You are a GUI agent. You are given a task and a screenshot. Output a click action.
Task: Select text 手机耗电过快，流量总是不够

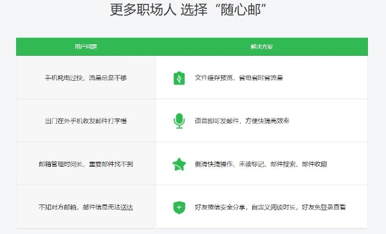tap(86, 78)
